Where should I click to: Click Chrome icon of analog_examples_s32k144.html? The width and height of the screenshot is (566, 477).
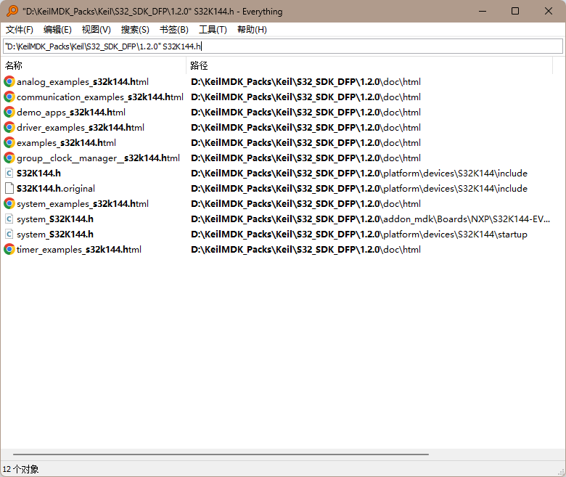[9, 81]
